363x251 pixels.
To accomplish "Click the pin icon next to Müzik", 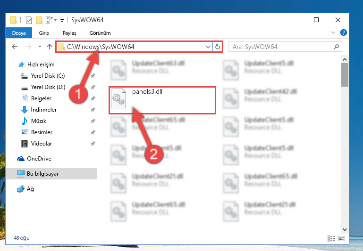I will pos(93,121).
